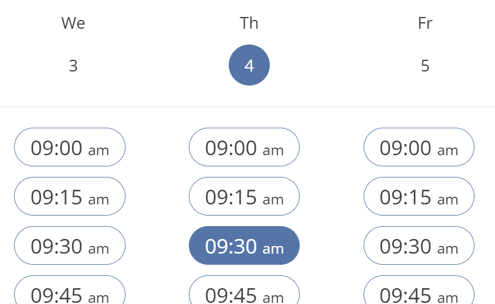Select Wednesday date 3

[x=73, y=66]
